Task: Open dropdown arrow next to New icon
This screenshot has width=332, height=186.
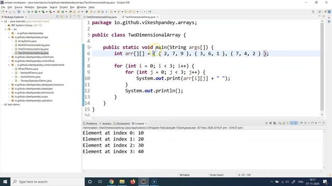Action: 6,11
